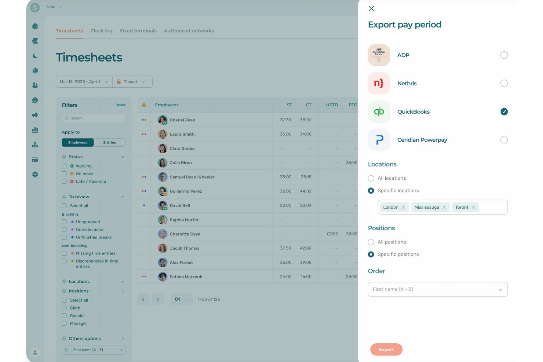Click Guillermo Perez's avatar photo
Viewport: 543px width, 362px height.
pyautogui.click(x=163, y=191)
